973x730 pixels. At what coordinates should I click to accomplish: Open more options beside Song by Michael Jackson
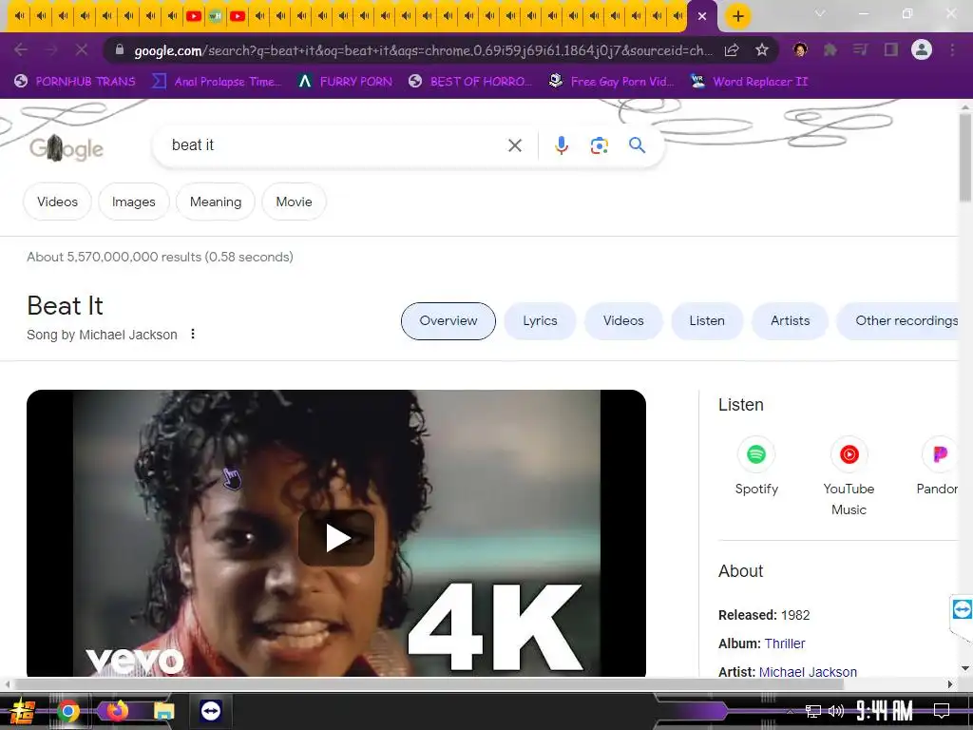pyautogui.click(x=193, y=334)
